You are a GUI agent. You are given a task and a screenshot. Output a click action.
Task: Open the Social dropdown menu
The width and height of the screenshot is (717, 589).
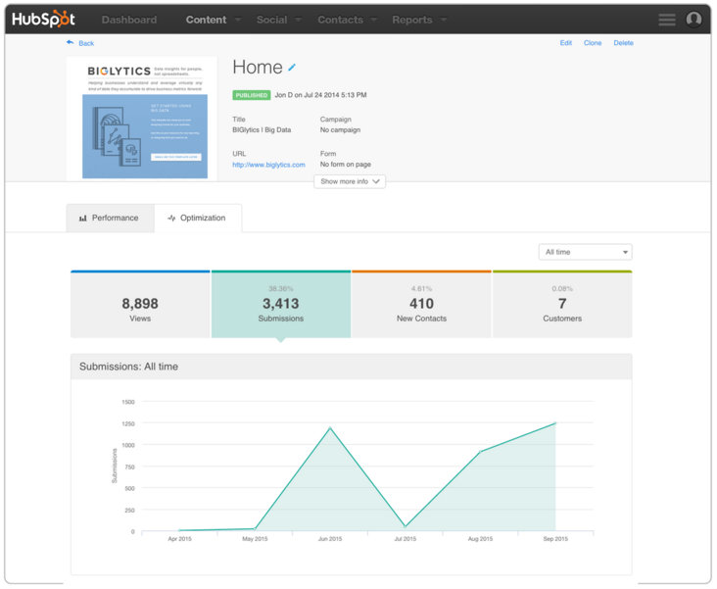[x=278, y=20]
